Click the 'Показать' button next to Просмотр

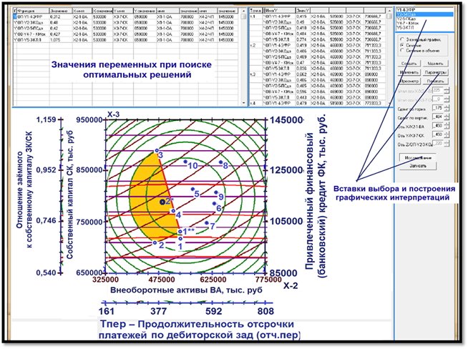435,81
